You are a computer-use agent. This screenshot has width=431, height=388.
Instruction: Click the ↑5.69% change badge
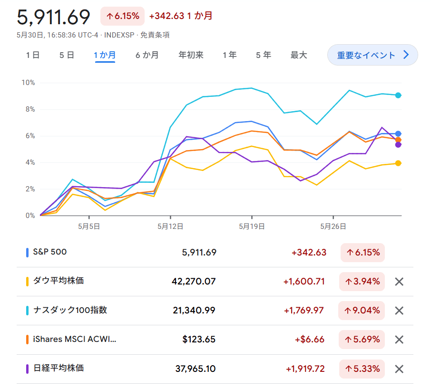(x=362, y=340)
